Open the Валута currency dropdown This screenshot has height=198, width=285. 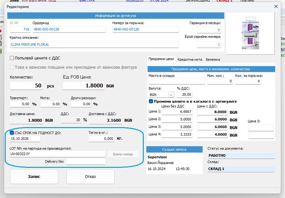(171, 95)
